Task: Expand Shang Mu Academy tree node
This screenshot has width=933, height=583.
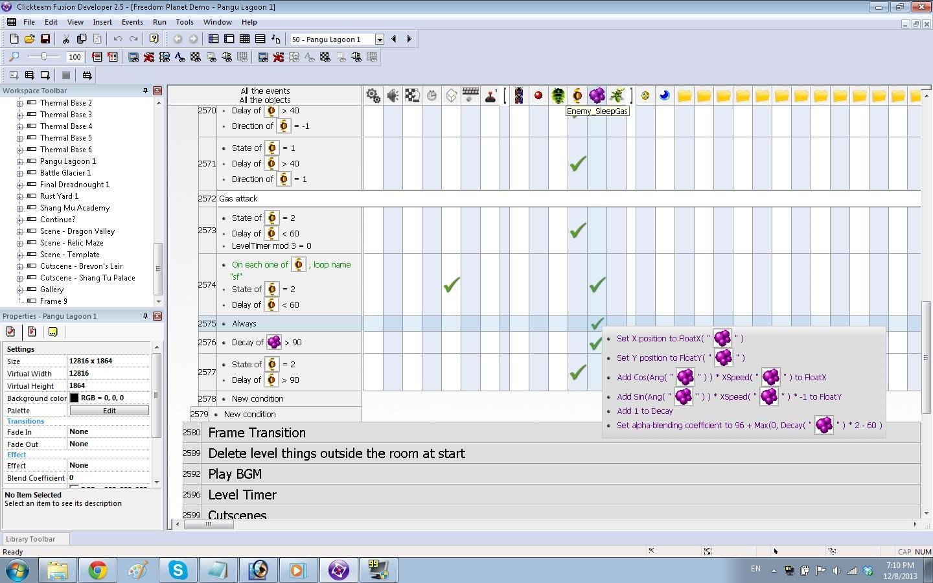Action: [19, 208]
